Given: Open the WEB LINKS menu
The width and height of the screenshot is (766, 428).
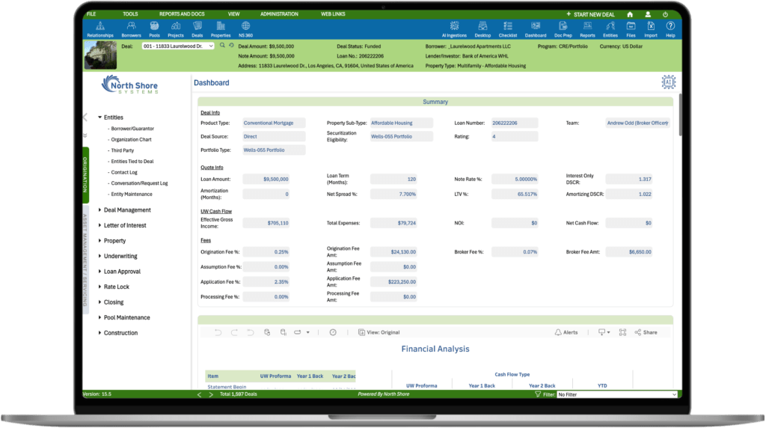Looking at the screenshot, I should coord(333,14).
